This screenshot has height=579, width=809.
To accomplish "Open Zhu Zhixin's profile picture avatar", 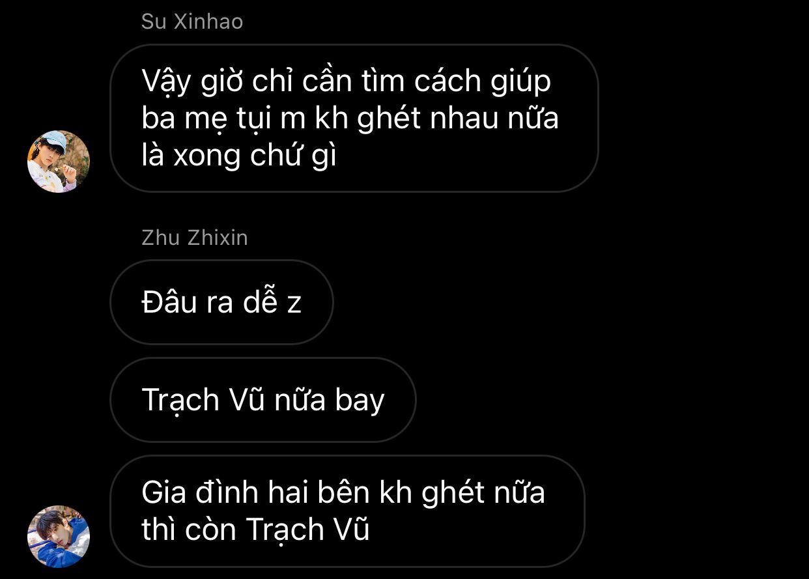I will coord(59,537).
